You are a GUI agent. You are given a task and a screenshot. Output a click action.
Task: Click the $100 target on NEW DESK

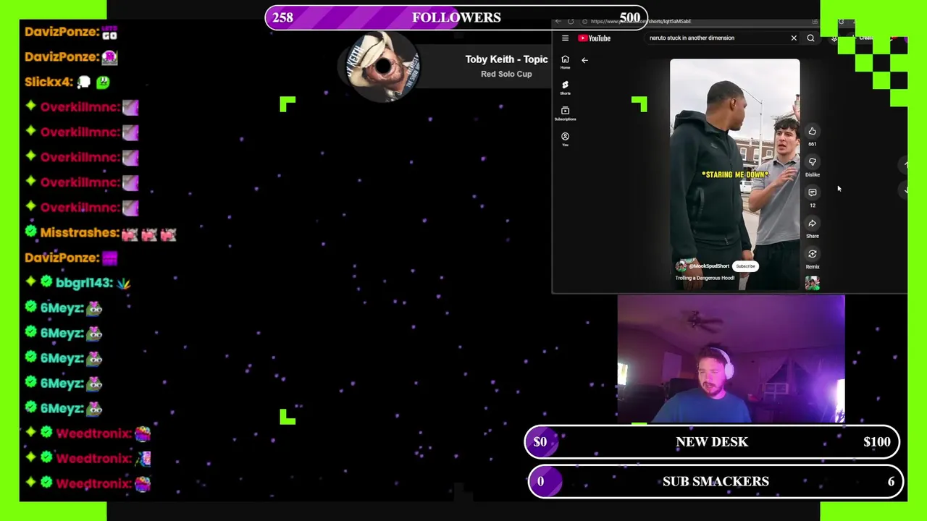pos(877,442)
